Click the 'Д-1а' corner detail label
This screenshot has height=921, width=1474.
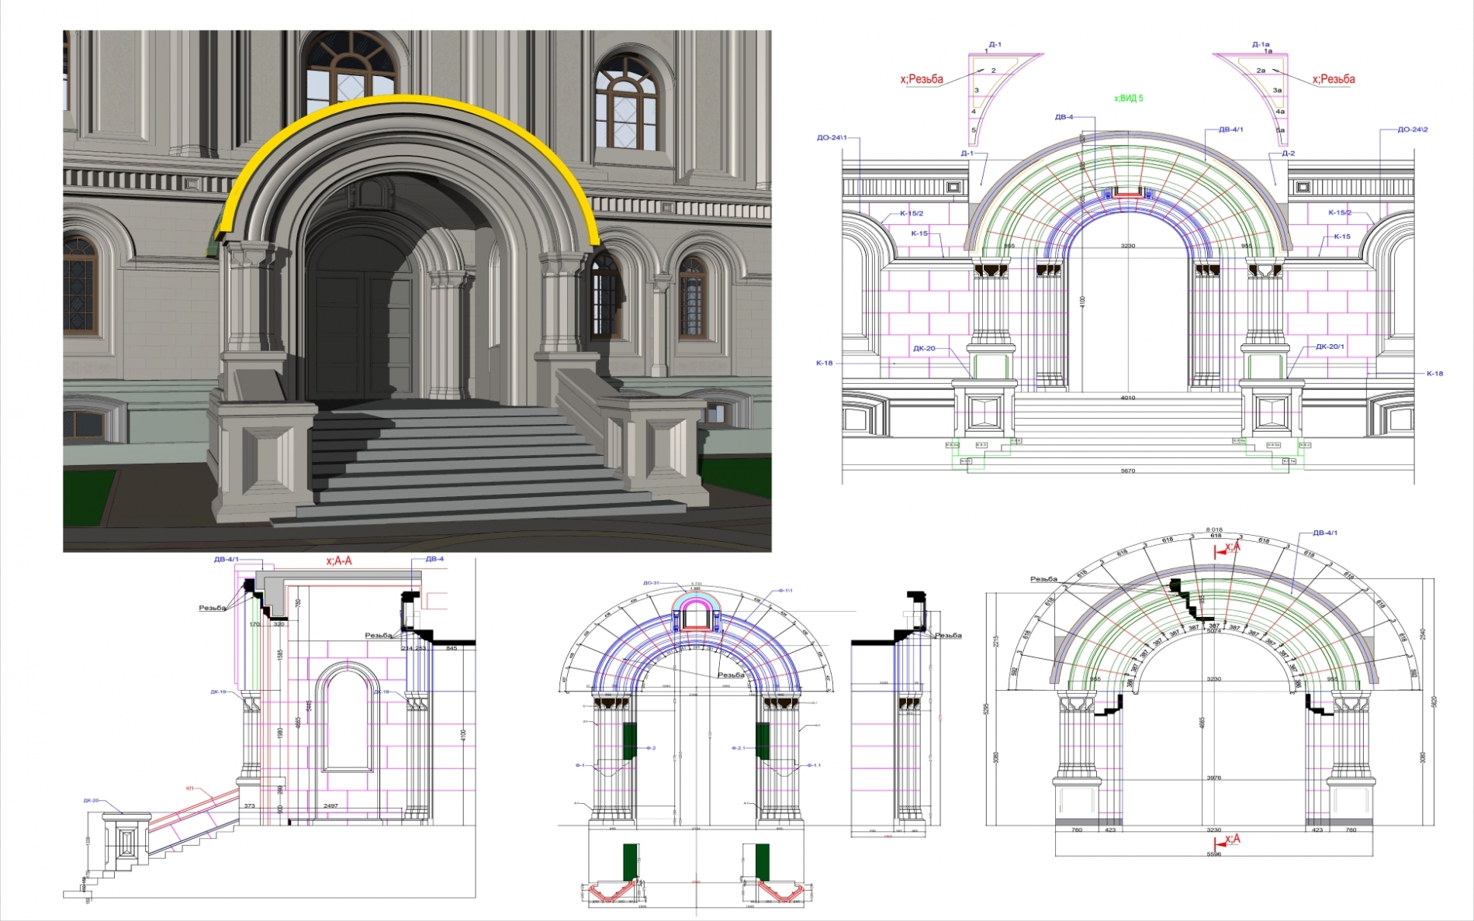click(x=1261, y=44)
